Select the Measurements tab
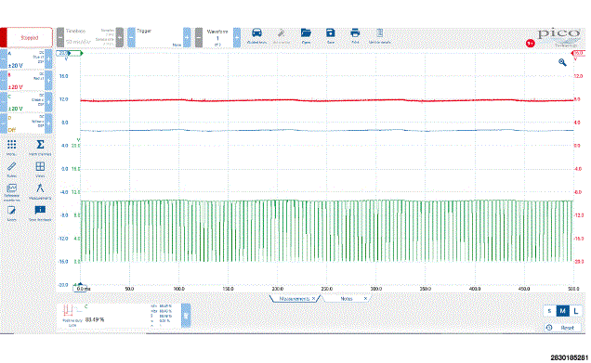The image size is (591, 363). coord(295,299)
